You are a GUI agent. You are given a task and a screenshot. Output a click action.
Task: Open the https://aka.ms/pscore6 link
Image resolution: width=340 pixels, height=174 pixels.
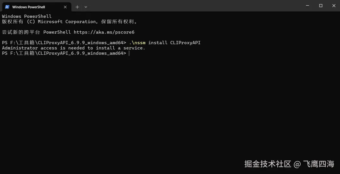(104, 32)
